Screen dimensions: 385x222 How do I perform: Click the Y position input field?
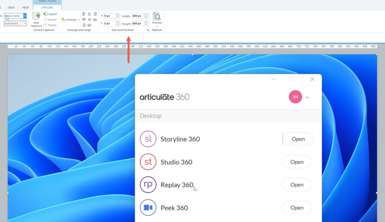pos(110,24)
